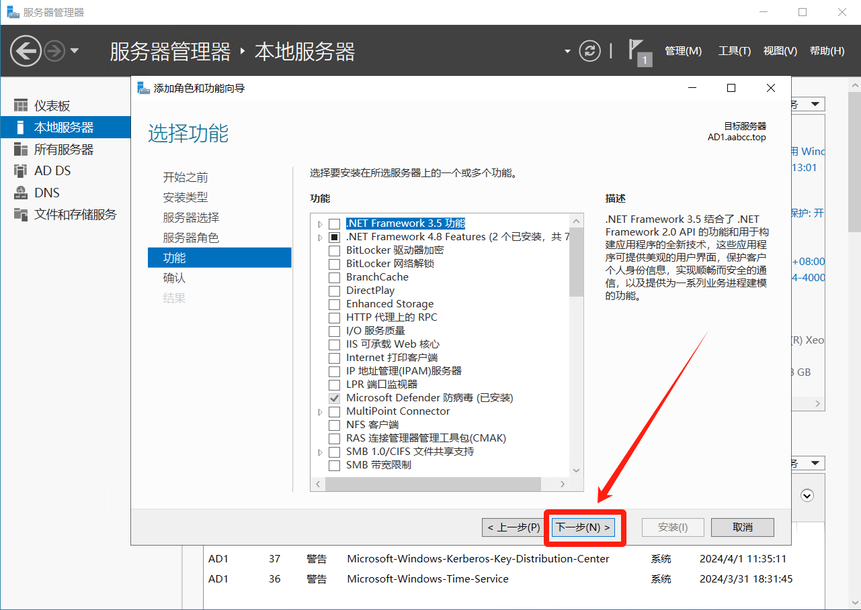
Task: Open the 工具(T) menu
Action: tap(734, 51)
